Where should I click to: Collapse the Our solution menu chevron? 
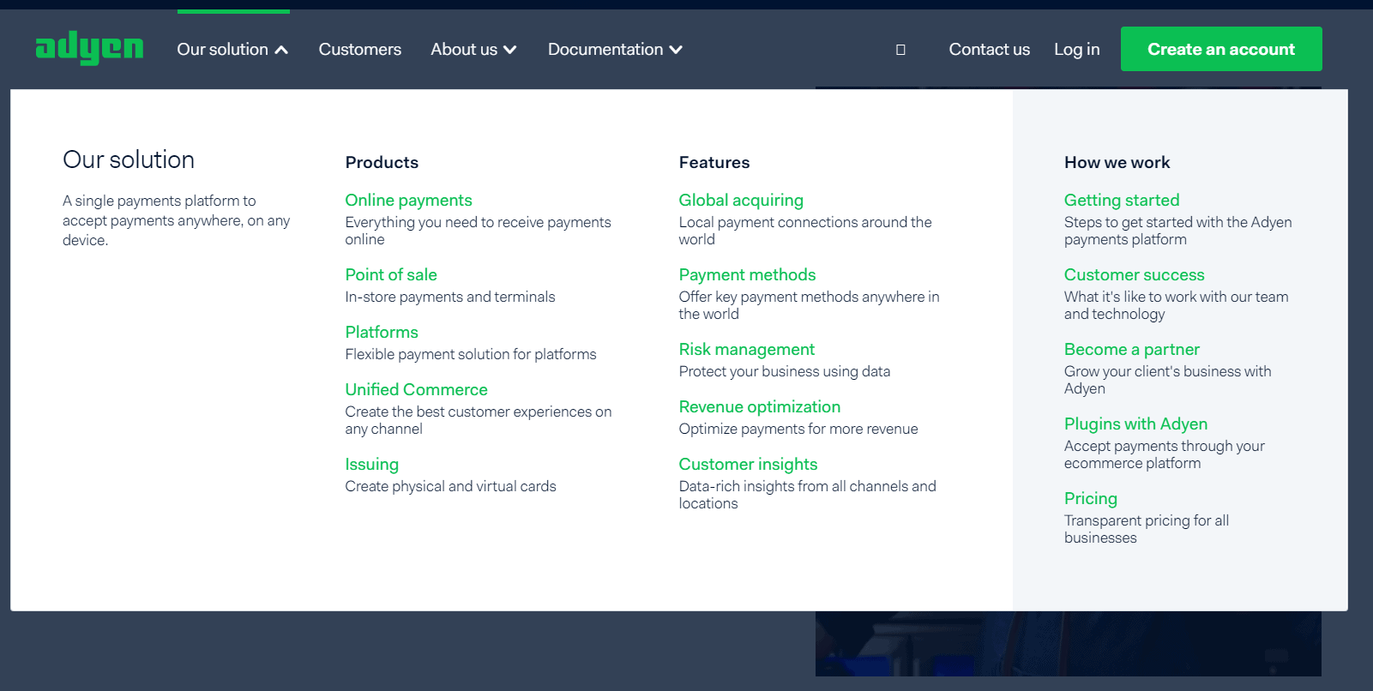[281, 50]
